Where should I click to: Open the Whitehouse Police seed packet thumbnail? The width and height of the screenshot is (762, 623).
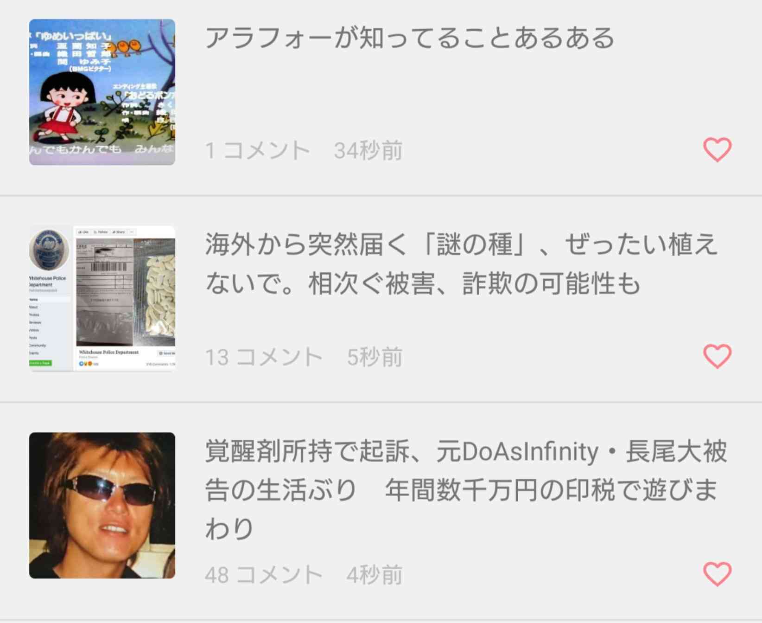[x=102, y=298]
